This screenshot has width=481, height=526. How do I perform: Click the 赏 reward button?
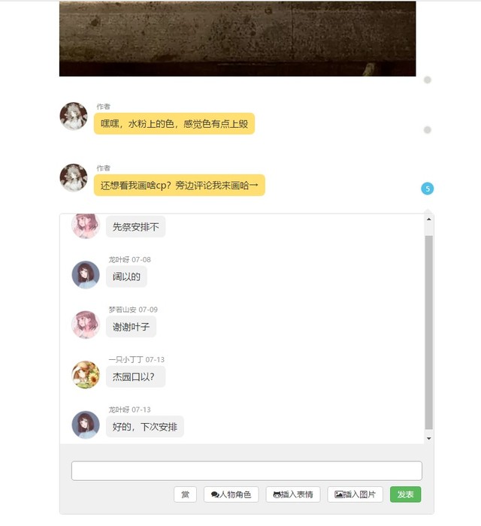185,494
